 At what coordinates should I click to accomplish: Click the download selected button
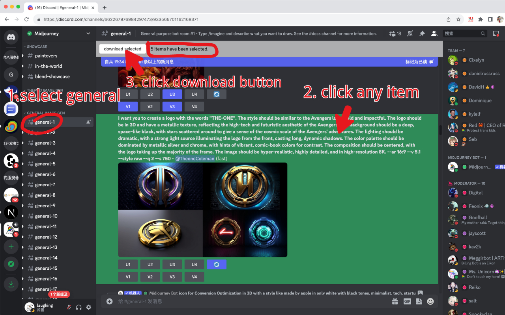[x=122, y=49]
